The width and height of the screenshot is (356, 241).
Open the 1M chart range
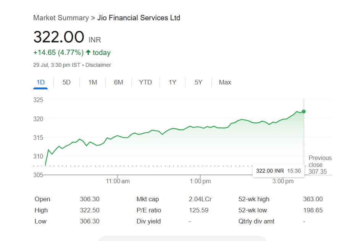(x=92, y=82)
